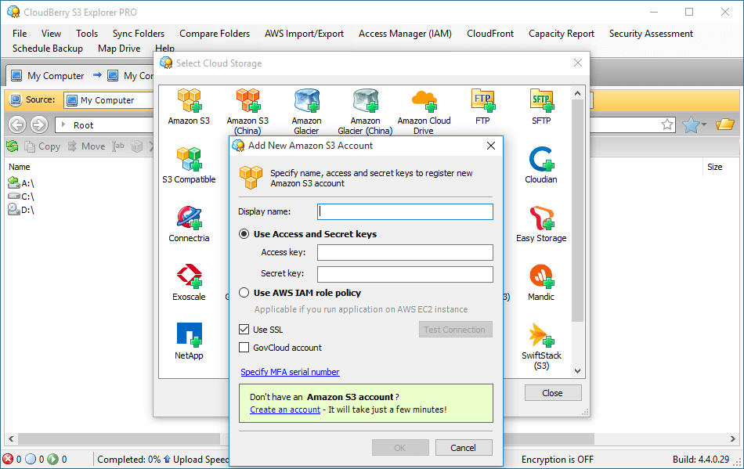Select the S3 Compatible storage type
The width and height of the screenshot is (744, 469).
[188, 161]
